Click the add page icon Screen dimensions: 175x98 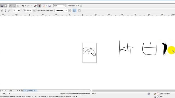click(22, 91)
